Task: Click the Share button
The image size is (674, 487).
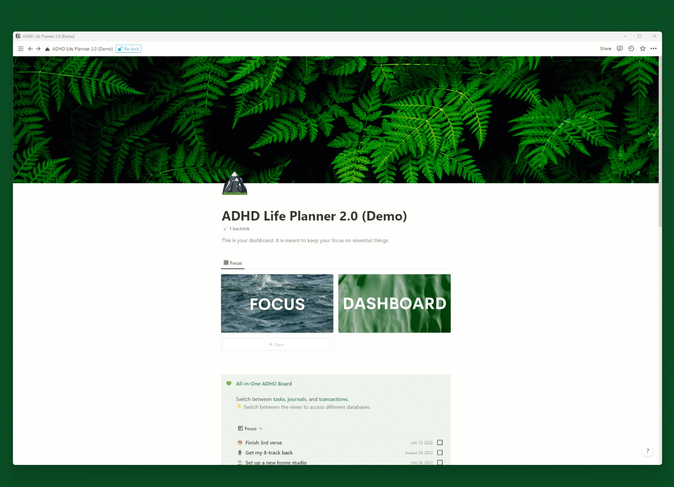Action: click(x=605, y=49)
